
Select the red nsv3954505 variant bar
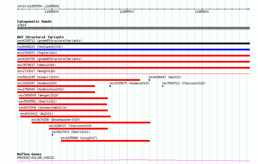point(63,98)
